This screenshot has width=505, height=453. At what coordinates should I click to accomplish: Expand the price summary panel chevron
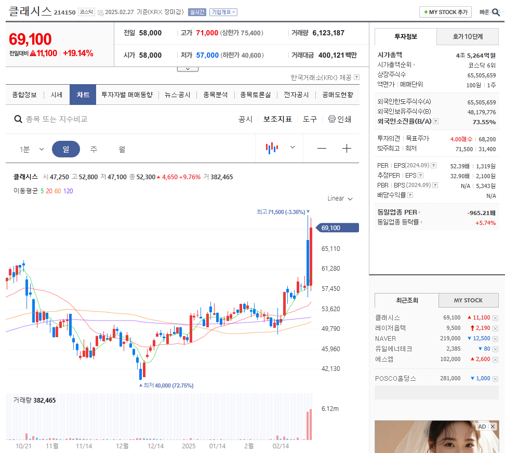pos(188,69)
